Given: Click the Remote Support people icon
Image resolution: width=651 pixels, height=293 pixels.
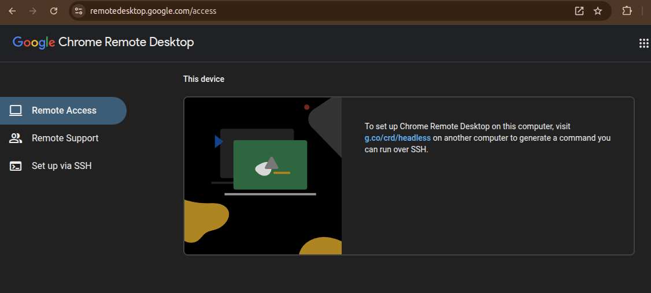Looking at the screenshot, I should coord(16,138).
